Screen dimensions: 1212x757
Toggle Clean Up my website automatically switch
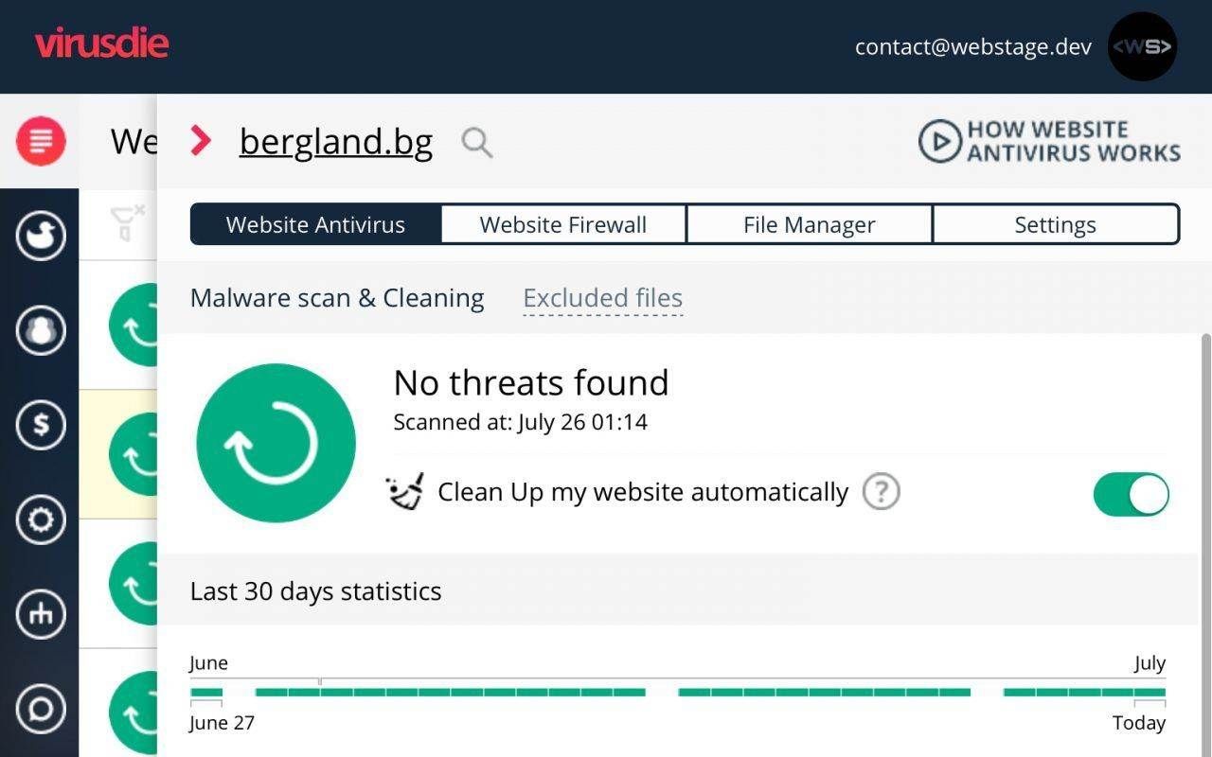[x=1132, y=494]
